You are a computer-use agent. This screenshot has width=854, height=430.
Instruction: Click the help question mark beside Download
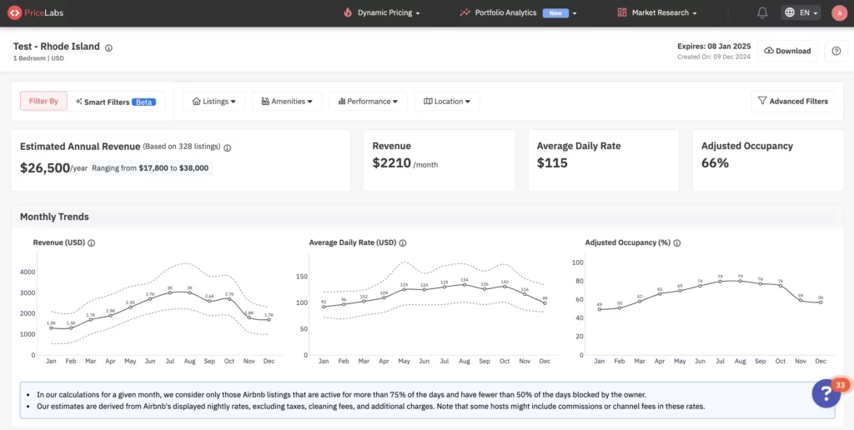point(836,51)
